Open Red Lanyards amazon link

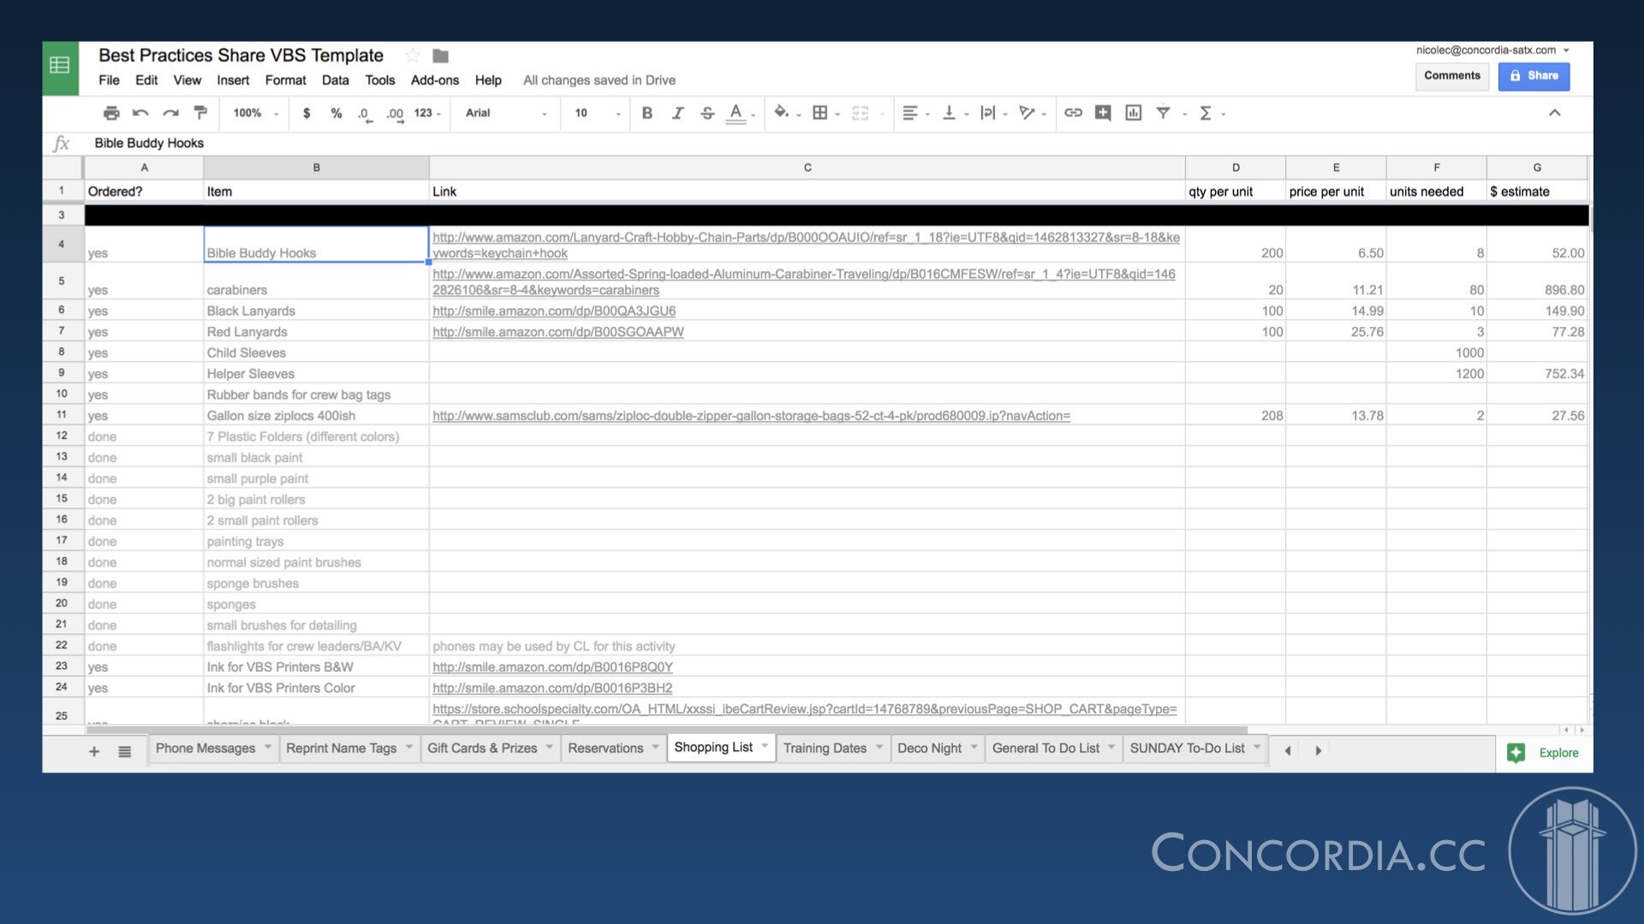558,332
